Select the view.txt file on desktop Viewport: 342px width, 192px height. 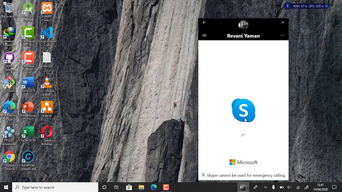tap(47, 60)
